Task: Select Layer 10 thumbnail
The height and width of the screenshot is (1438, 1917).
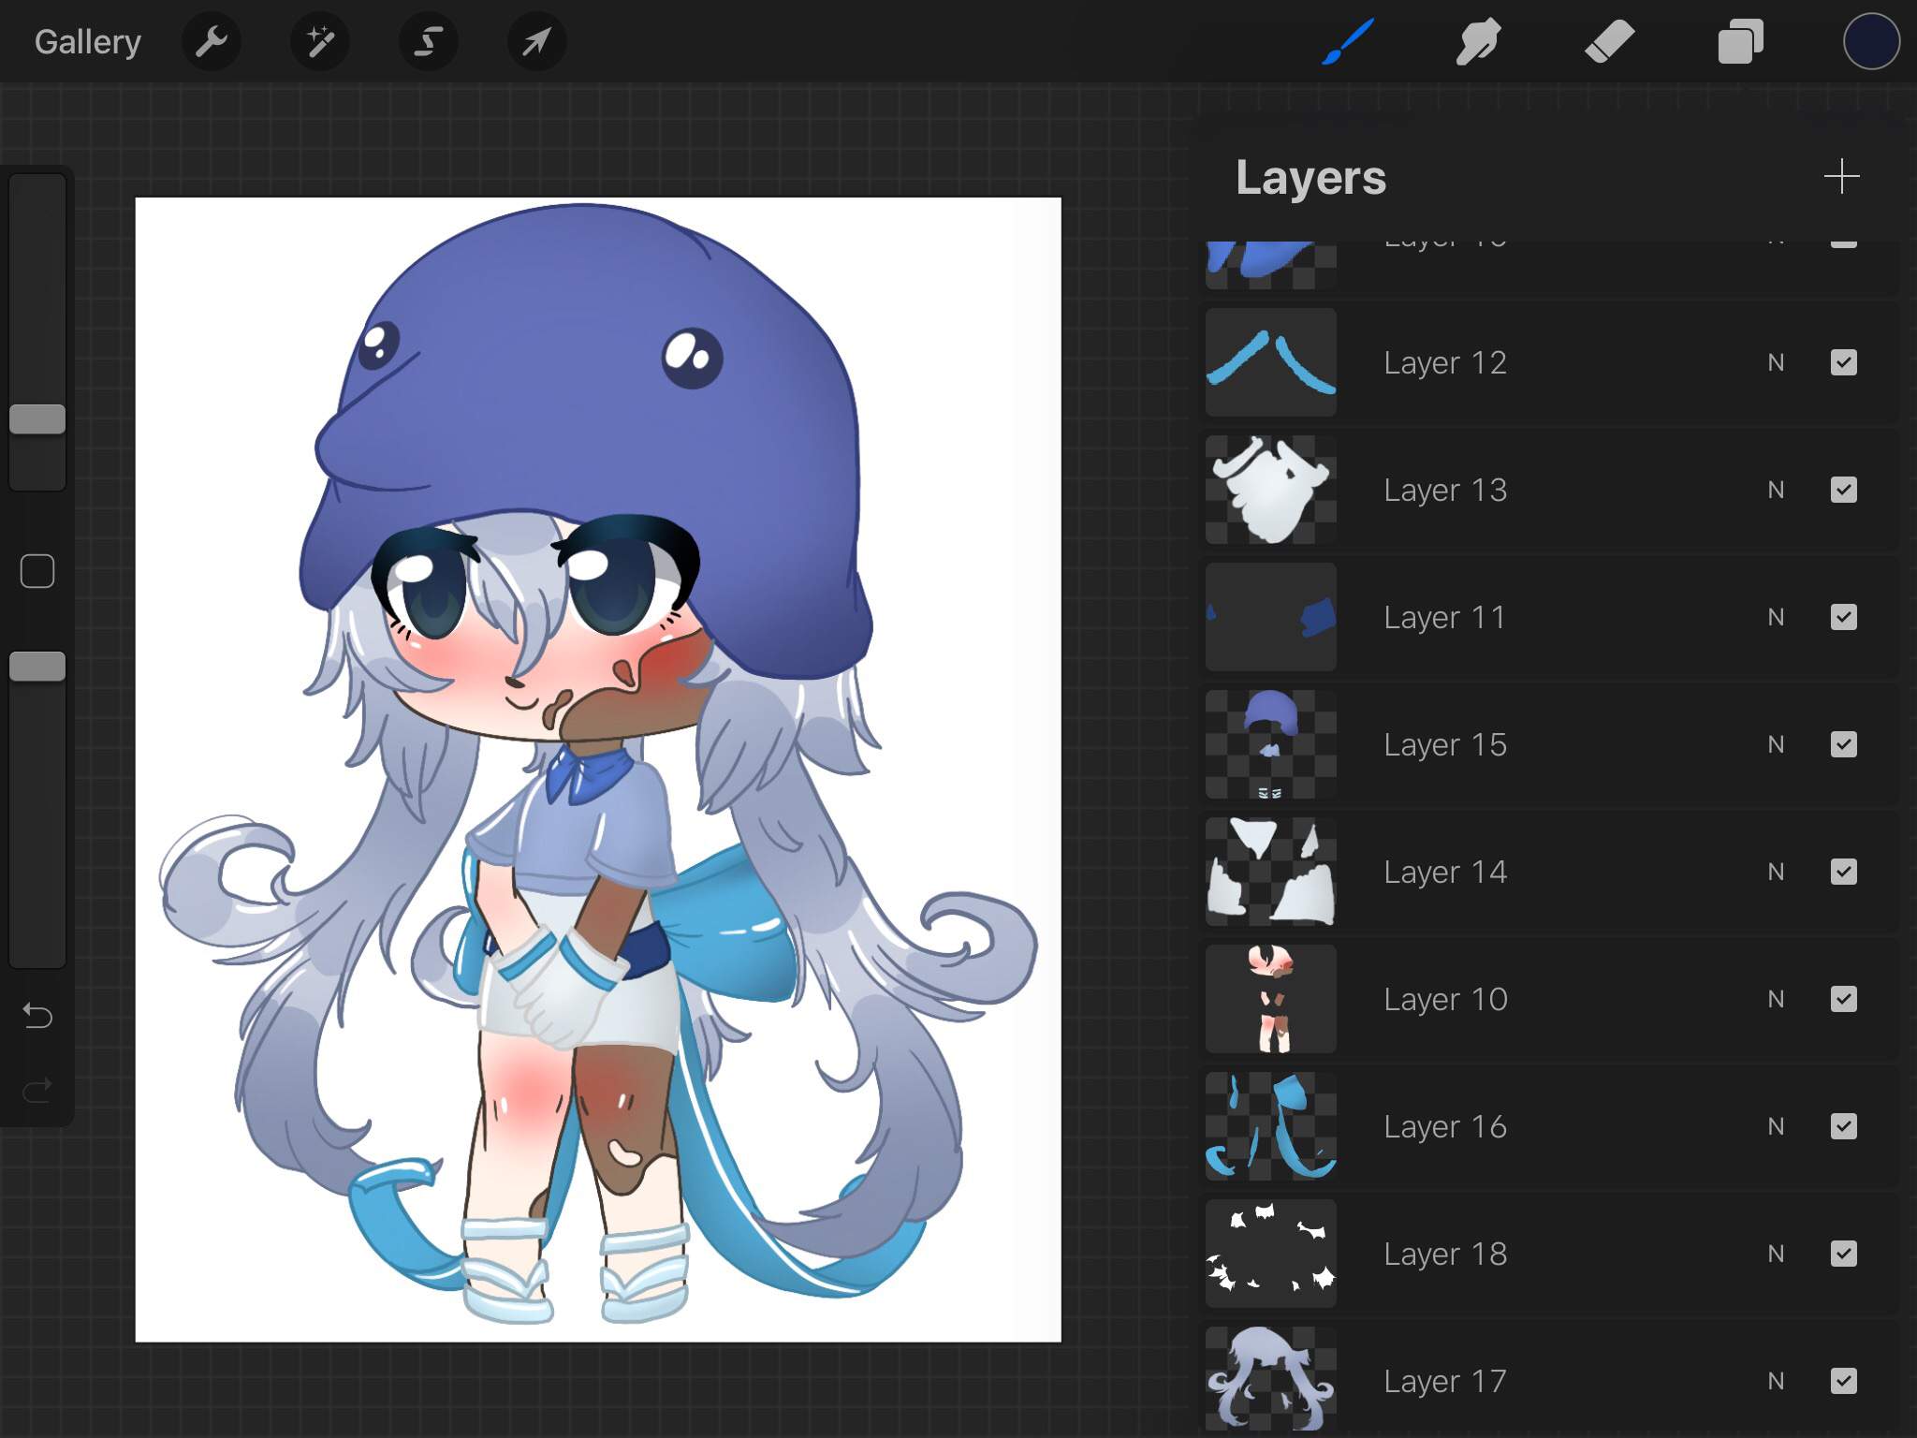Action: (x=1270, y=999)
